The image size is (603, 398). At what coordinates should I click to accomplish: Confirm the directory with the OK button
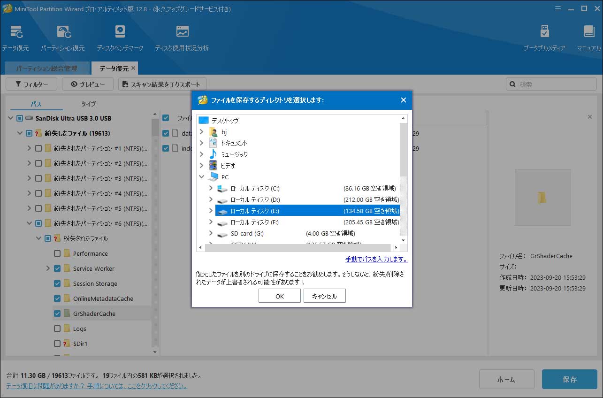point(280,296)
